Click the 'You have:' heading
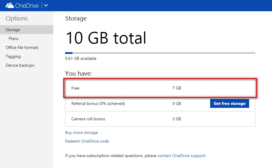 78,73
